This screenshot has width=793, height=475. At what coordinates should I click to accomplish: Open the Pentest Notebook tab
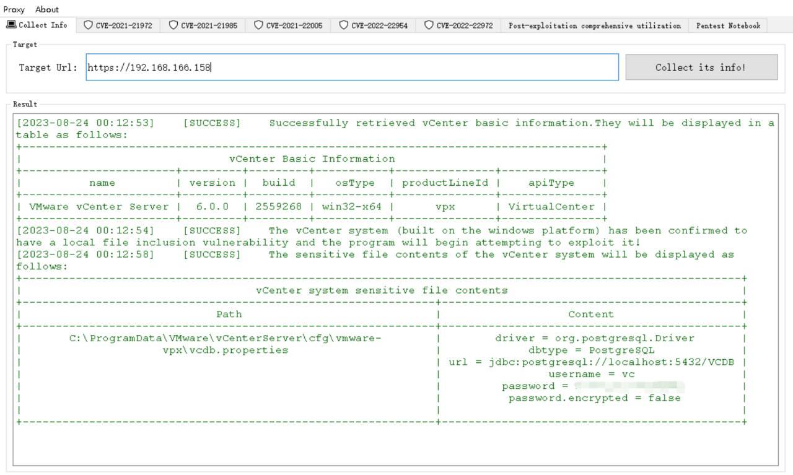tap(728, 25)
